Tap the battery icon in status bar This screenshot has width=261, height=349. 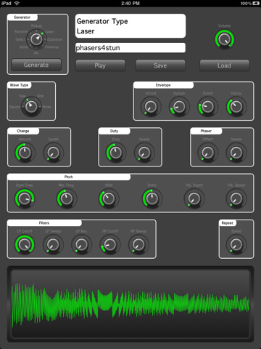[256, 4]
